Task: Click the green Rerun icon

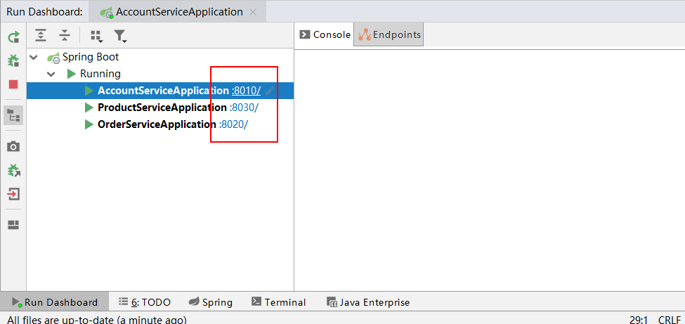Action: point(13,37)
